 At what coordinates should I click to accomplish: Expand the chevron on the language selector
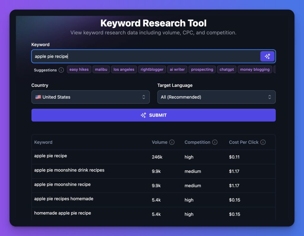[270, 97]
